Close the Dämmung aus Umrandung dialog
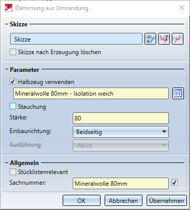Viewport: 190px width, 210px height. (182, 8)
